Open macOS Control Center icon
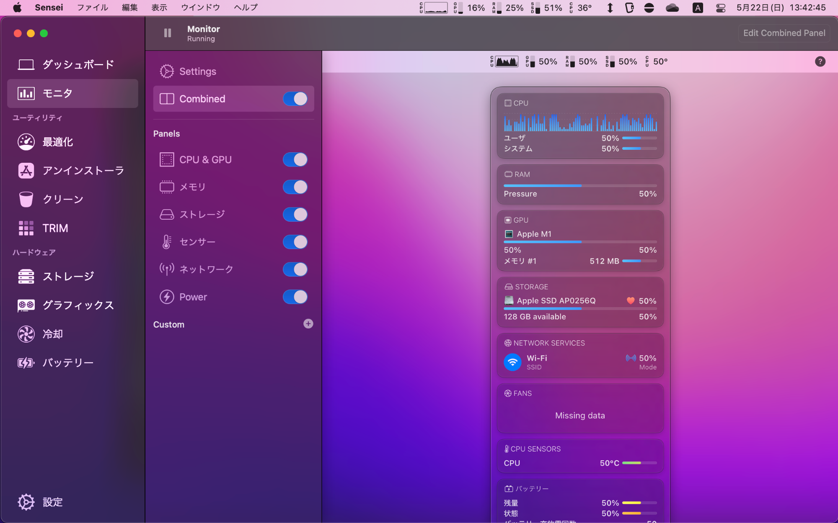This screenshot has width=838, height=523. (720, 8)
